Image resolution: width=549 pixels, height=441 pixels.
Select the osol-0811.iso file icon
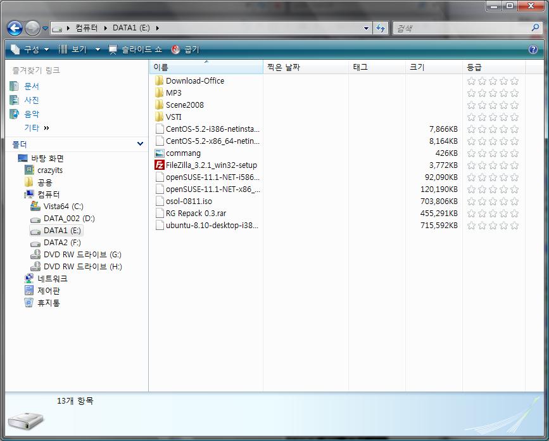click(160, 201)
